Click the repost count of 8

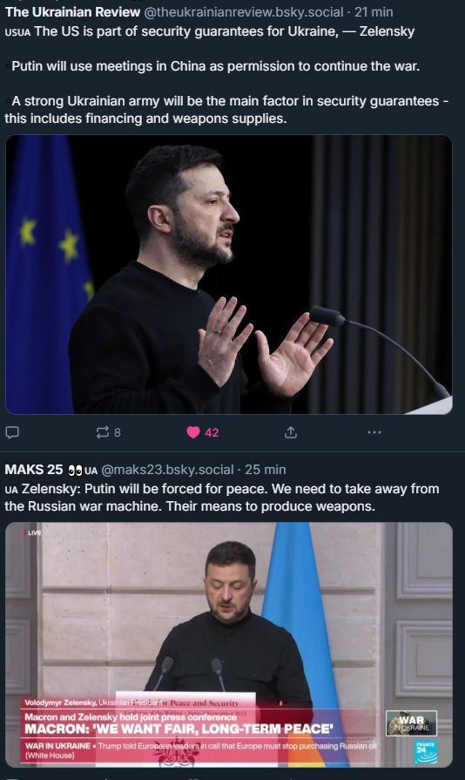coord(118,433)
